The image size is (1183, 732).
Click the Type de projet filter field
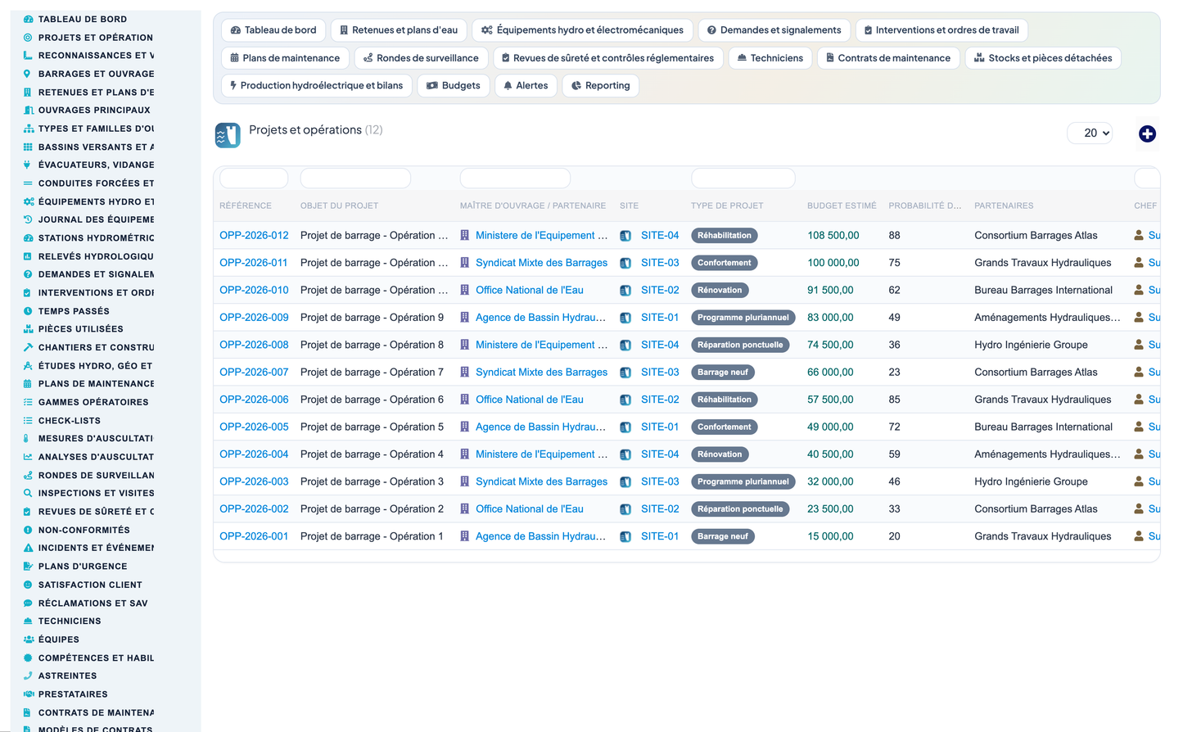(743, 178)
